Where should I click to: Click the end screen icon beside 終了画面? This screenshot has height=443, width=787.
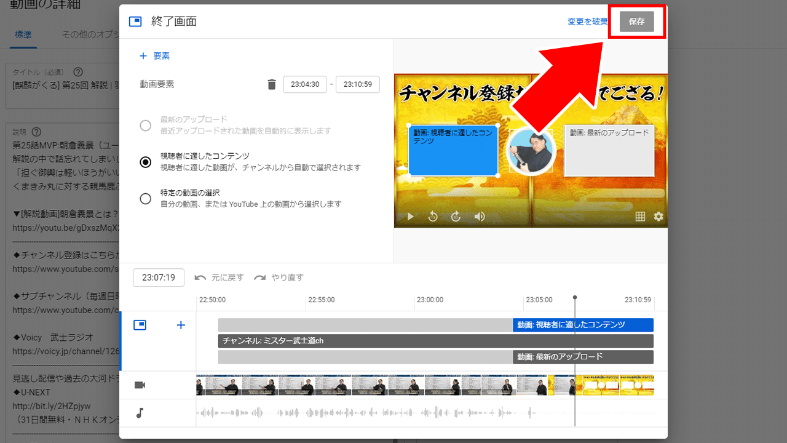[135, 20]
